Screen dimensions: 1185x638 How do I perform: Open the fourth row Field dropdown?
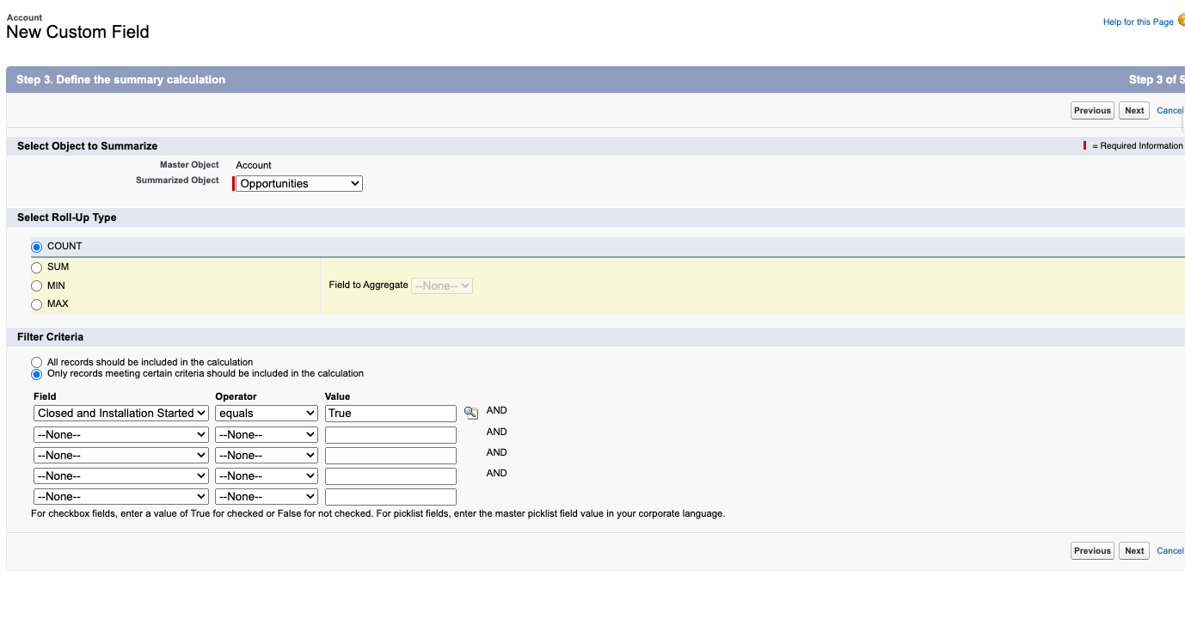pyautogui.click(x=121, y=476)
